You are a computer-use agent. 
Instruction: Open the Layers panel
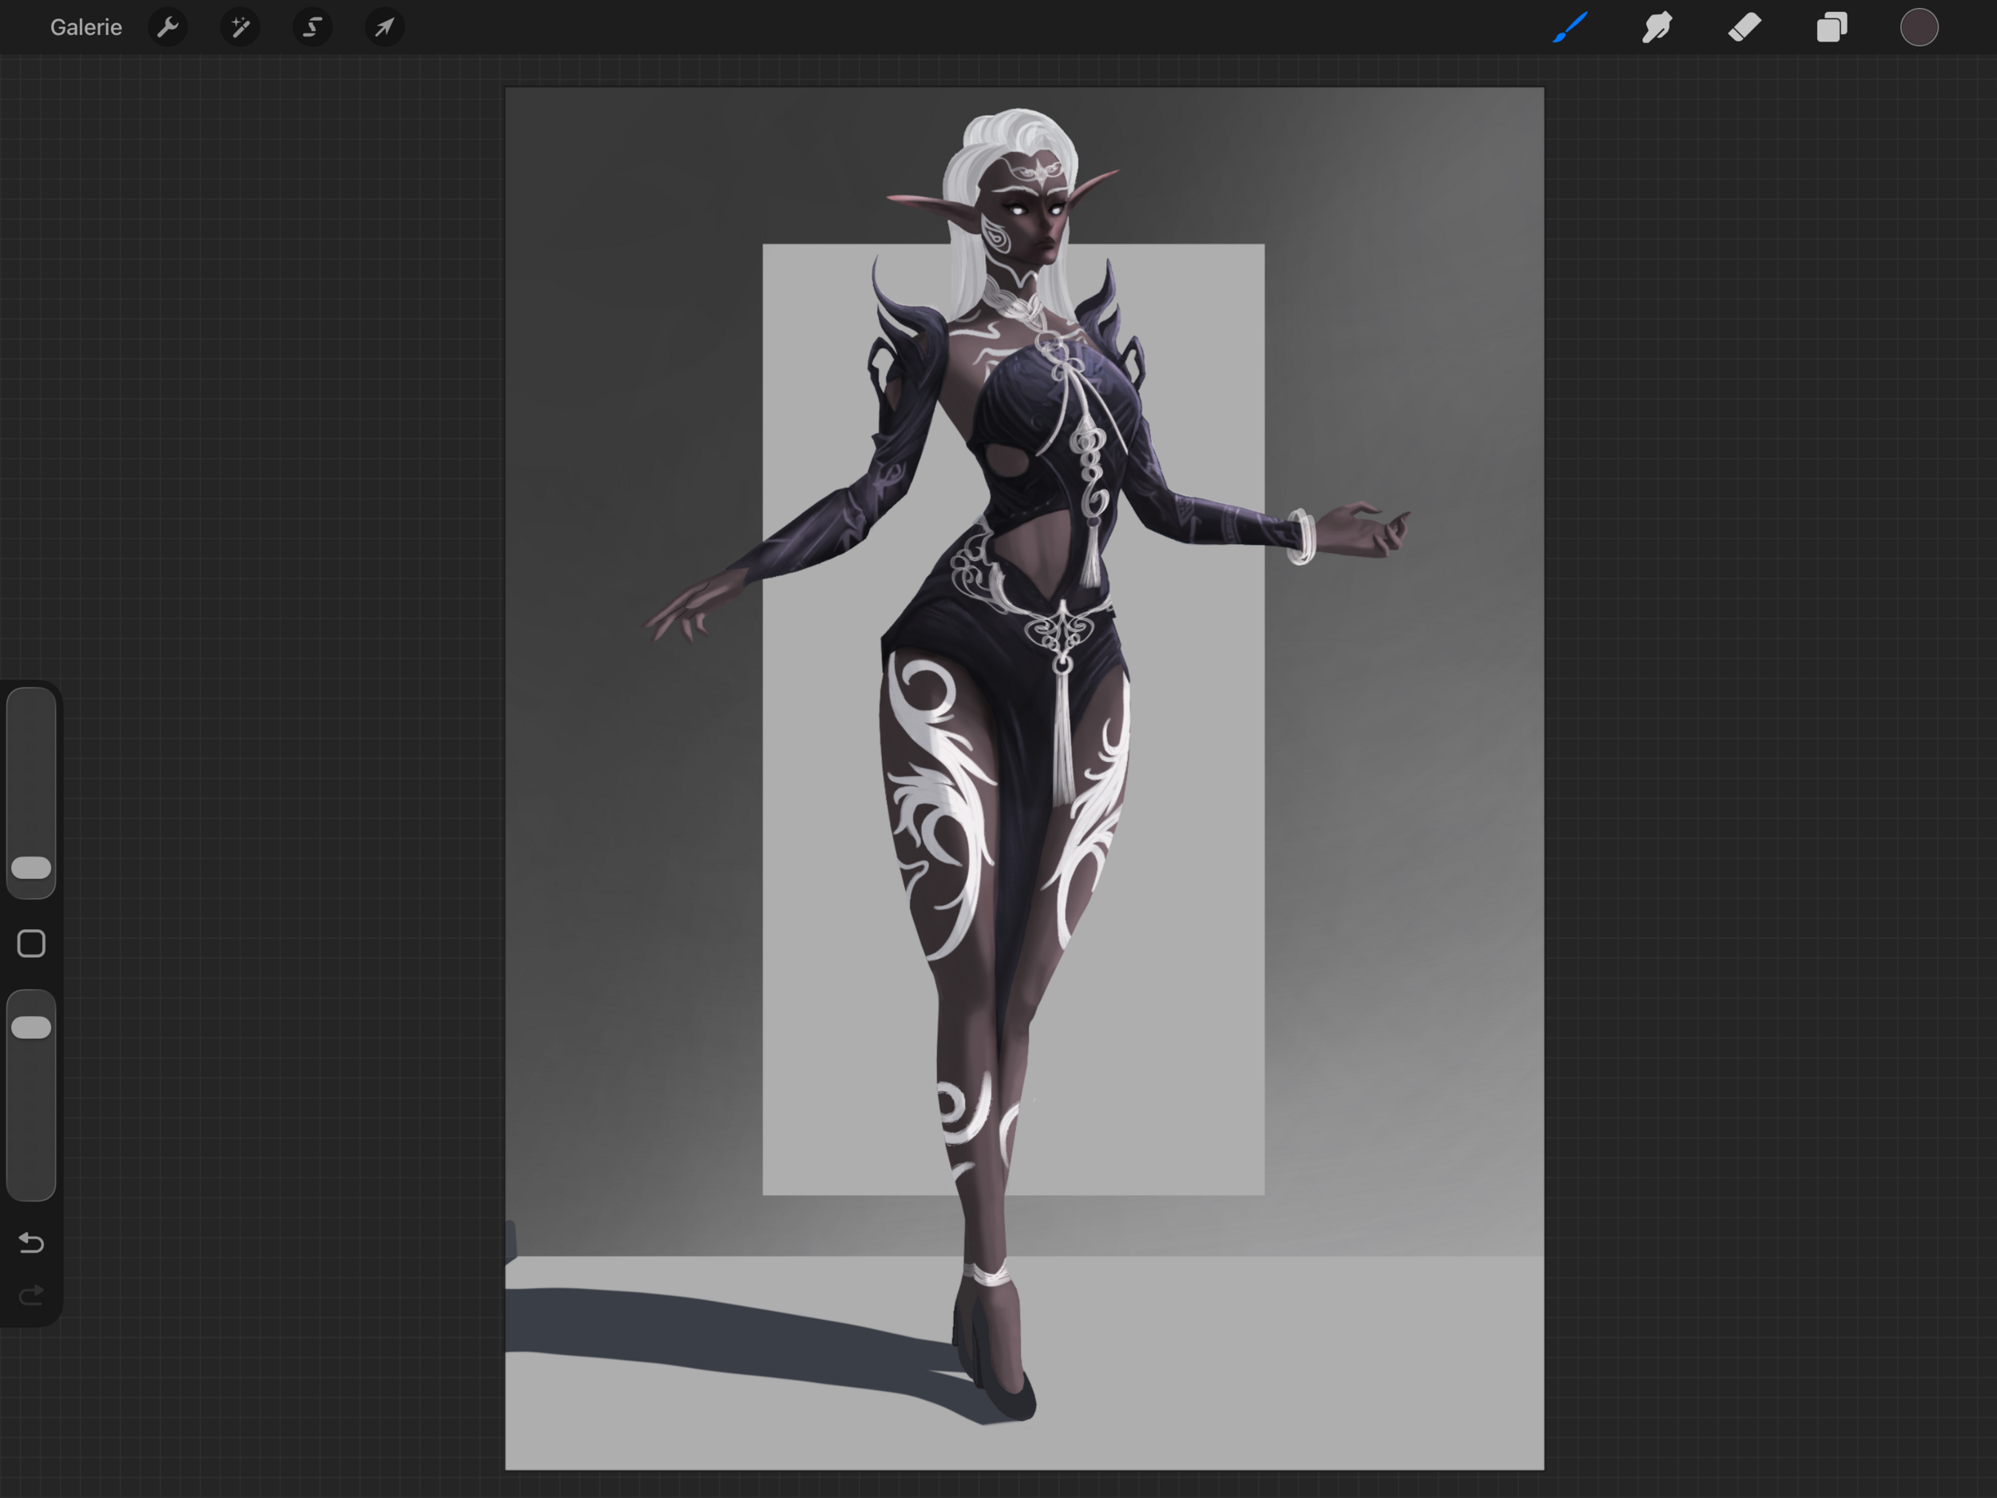pos(1832,27)
